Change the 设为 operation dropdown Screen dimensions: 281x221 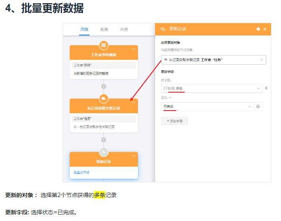(x=166, y=98)
